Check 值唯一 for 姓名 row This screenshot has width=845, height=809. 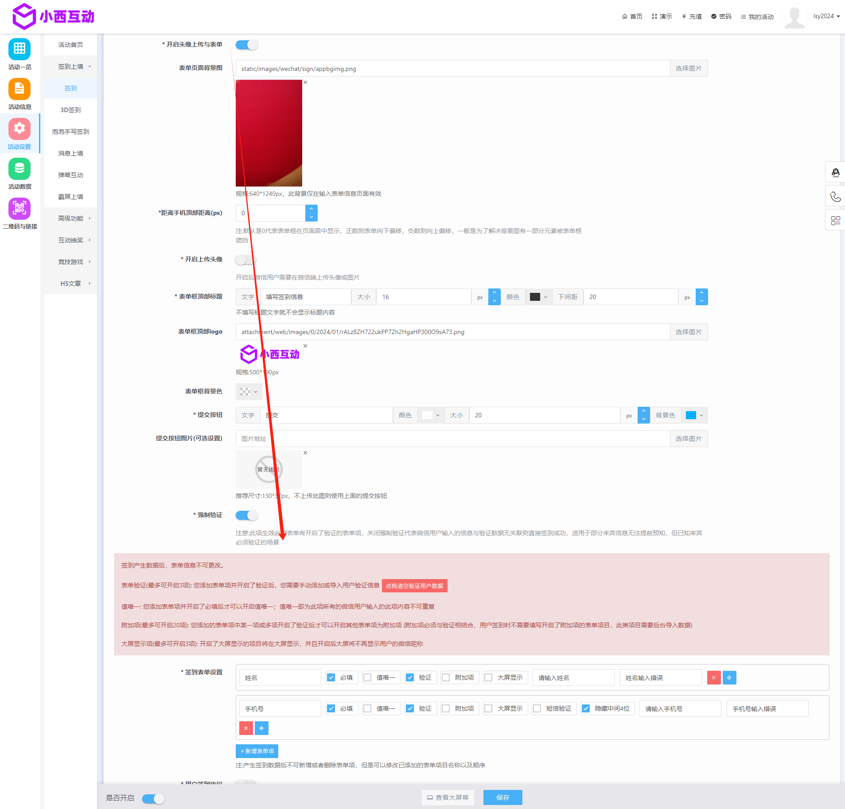tap(367, 677)
